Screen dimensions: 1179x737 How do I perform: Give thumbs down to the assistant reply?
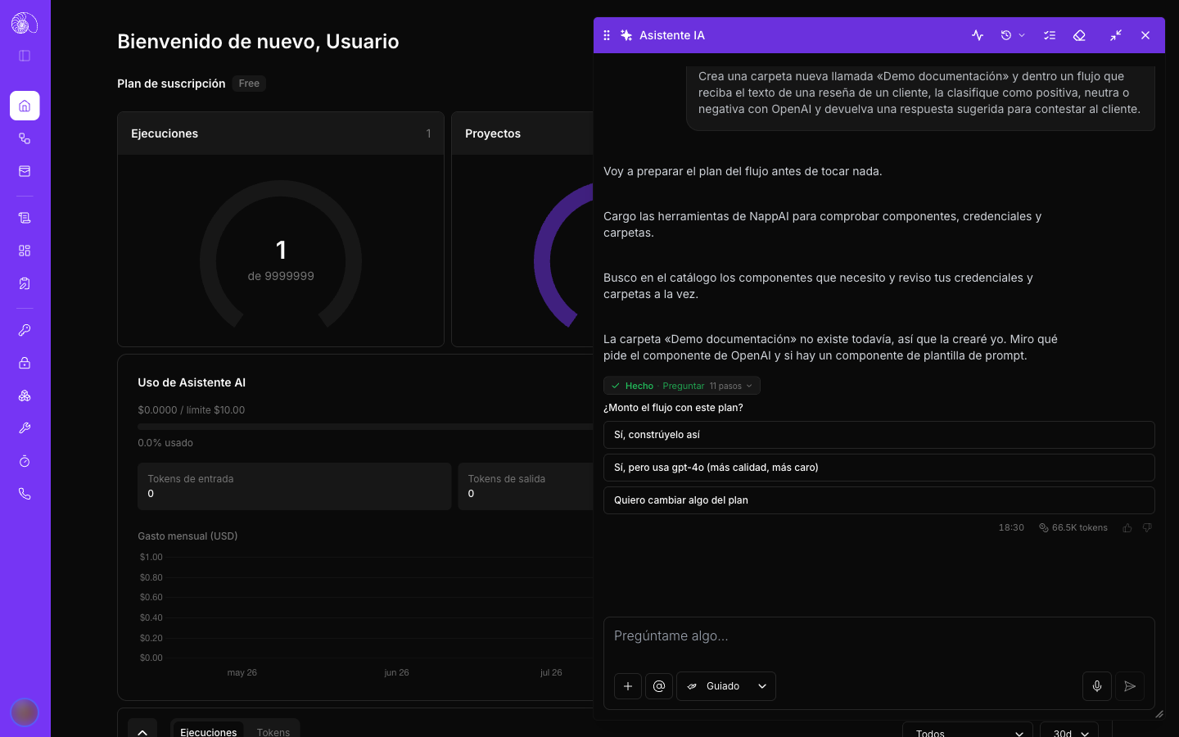tap(1147, 528)
